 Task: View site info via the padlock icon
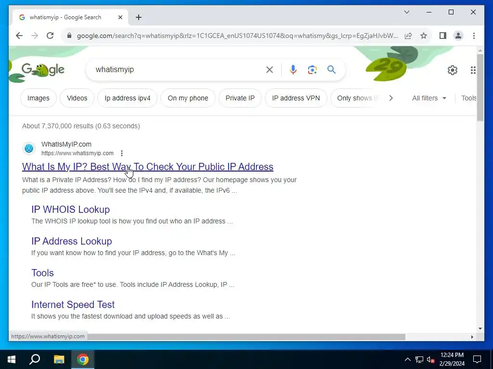click(x=69, y=36)
